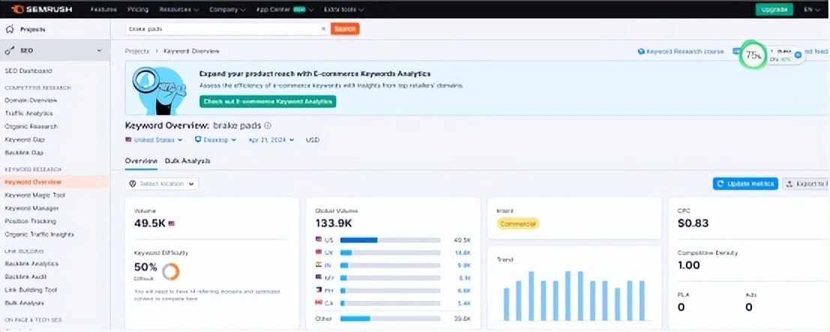Open the EN language dropdown
Screen dimensions: 830x332
pos(811,10)
